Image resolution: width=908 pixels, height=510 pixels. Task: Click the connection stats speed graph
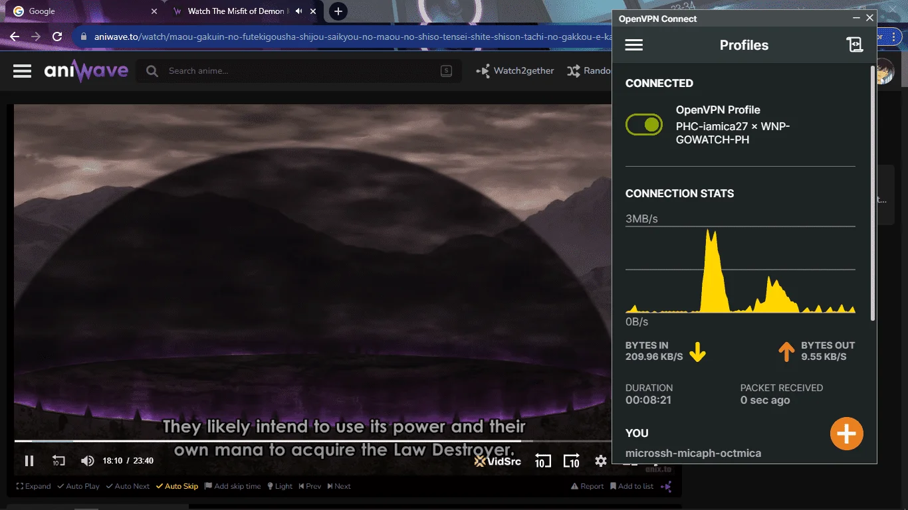click(x=740, y=270)
